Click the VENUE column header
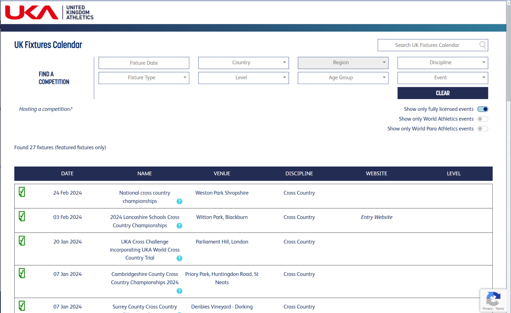Screen dimensions: 511x313 [222, 173]
